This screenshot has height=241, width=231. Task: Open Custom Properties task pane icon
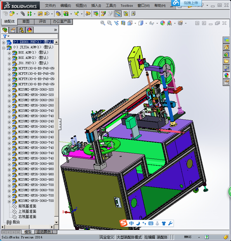pyautogui.click(x=226, y=82)
